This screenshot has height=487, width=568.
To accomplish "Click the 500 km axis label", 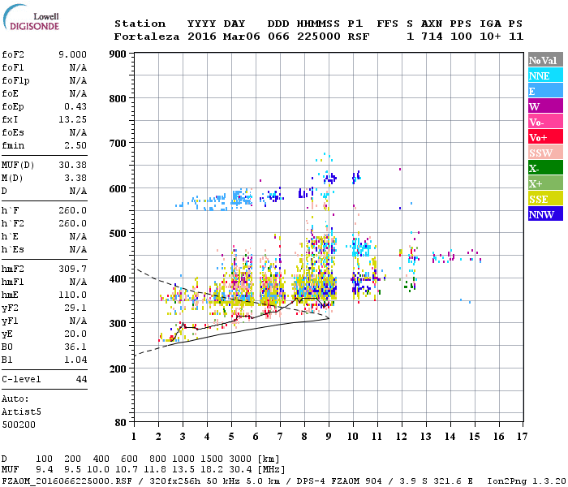I will coord(118,234).
